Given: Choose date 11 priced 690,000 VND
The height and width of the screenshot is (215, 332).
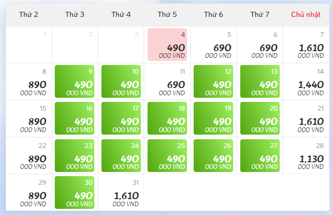Looking at the screenshot, I should (167, 81).
